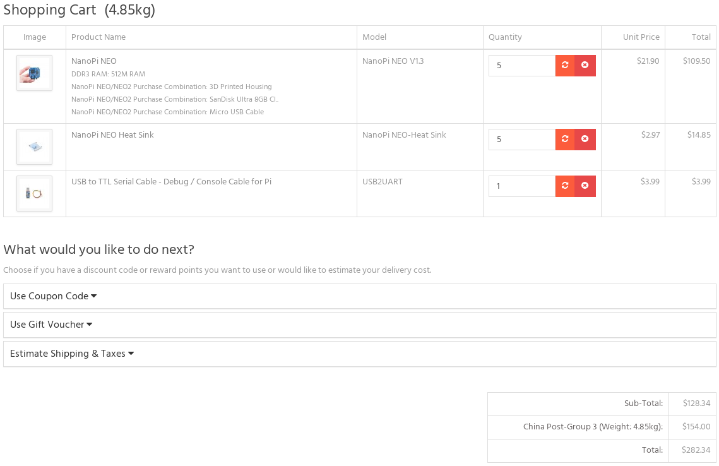719x466 pixels.
Task: Open NanoPi NEO product thumbnail
Action: tap(34, 73)
